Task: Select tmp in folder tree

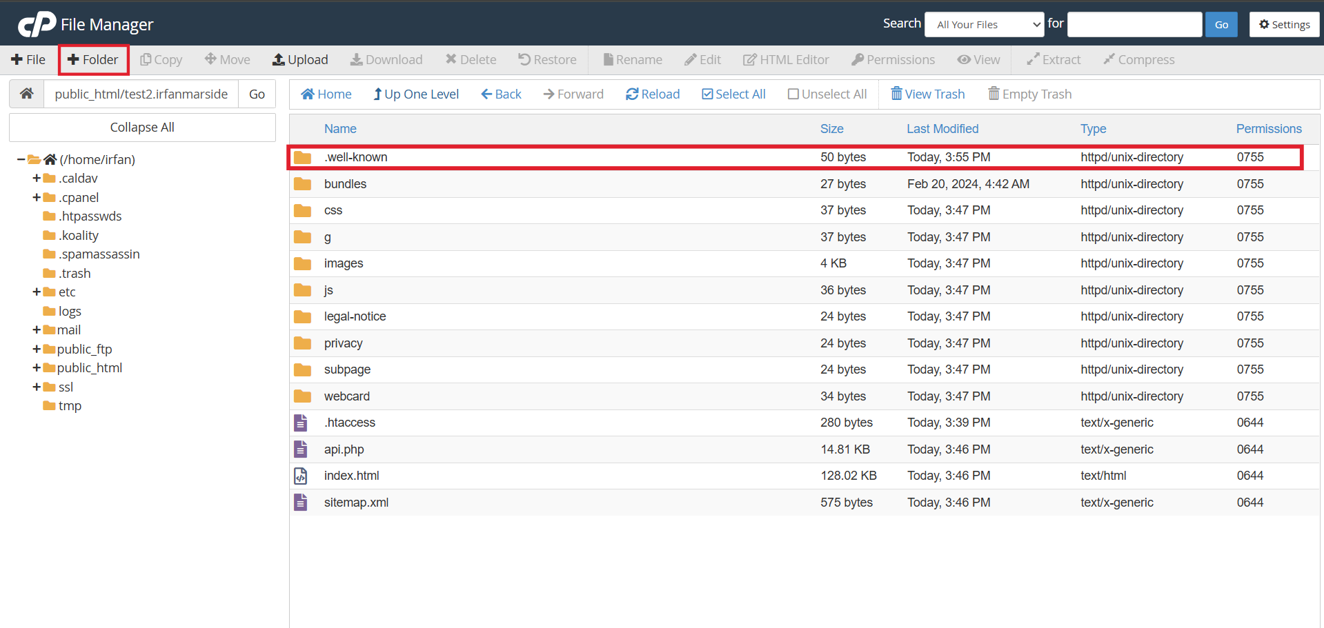Action: tap(70, 405)
